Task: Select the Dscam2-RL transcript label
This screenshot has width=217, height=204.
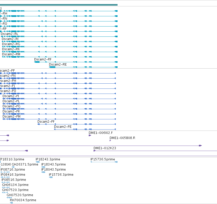Action: (x=9, y=34)
